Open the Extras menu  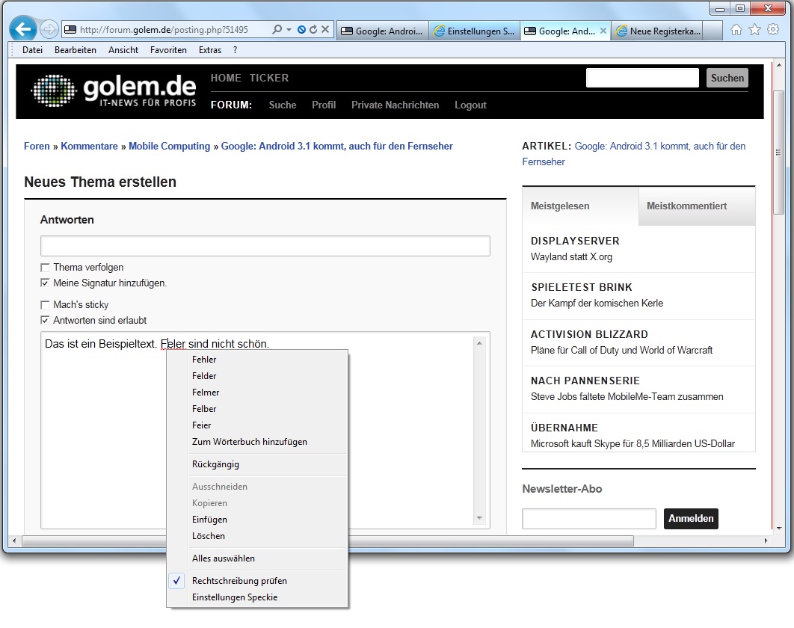click(x=210, y=50)
